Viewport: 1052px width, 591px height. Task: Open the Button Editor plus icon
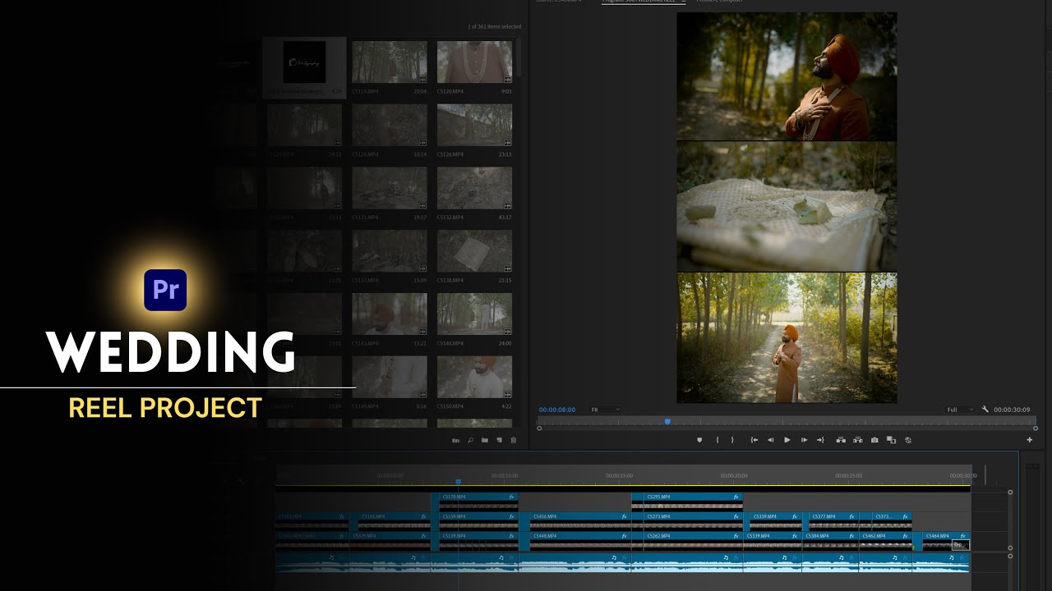click(1029, 440)
